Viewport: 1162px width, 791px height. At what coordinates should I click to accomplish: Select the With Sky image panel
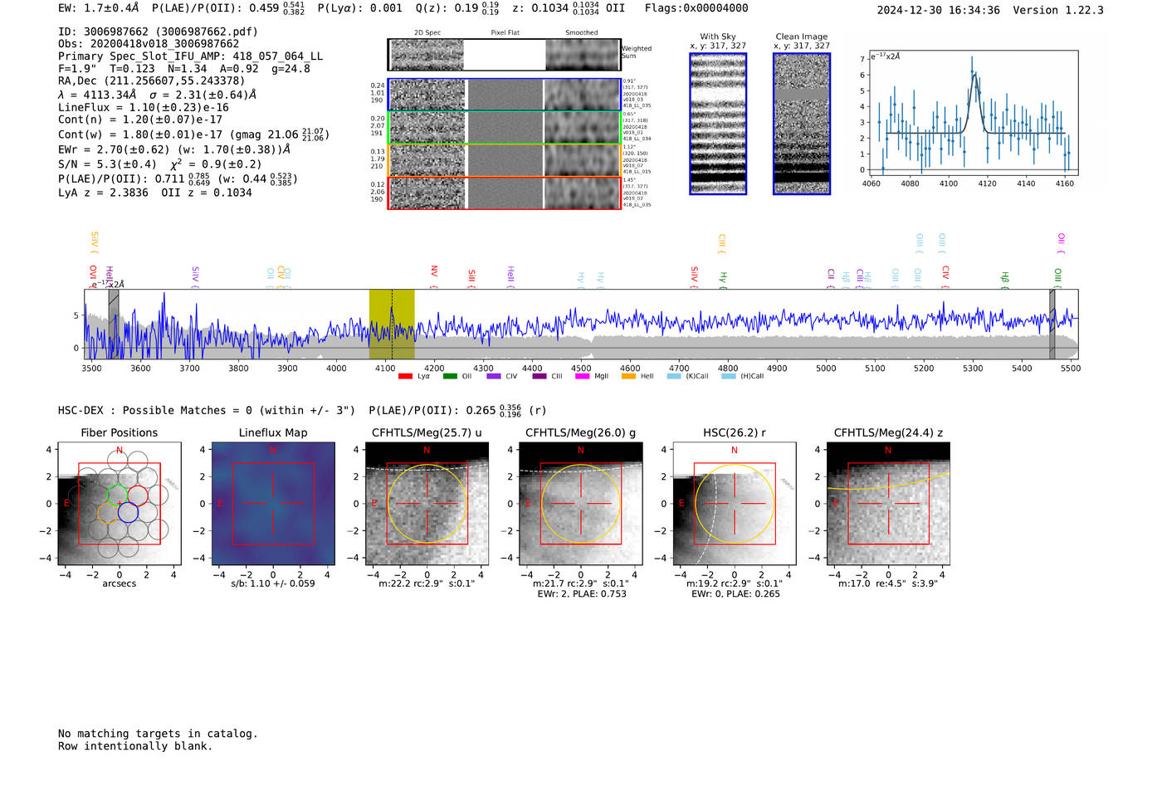click(x=718, y=124)
